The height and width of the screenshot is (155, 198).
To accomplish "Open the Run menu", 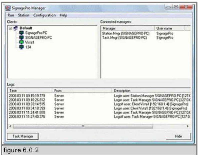I will coord(11,15).
